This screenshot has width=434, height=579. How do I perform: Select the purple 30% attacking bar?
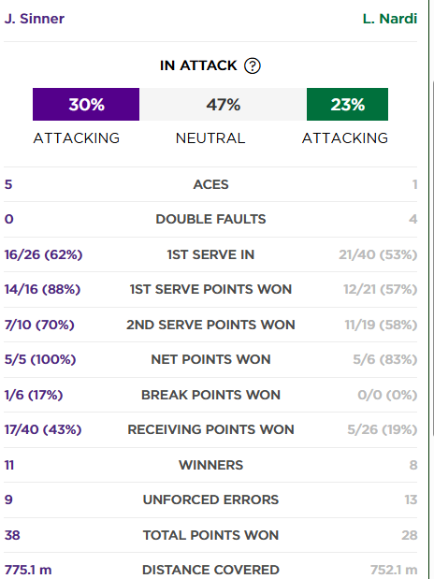coord(86,104)
